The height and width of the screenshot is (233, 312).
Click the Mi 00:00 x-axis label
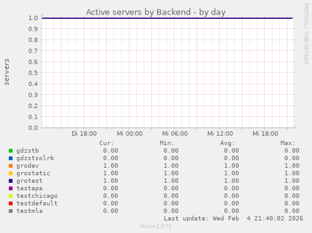click(129, 134)
